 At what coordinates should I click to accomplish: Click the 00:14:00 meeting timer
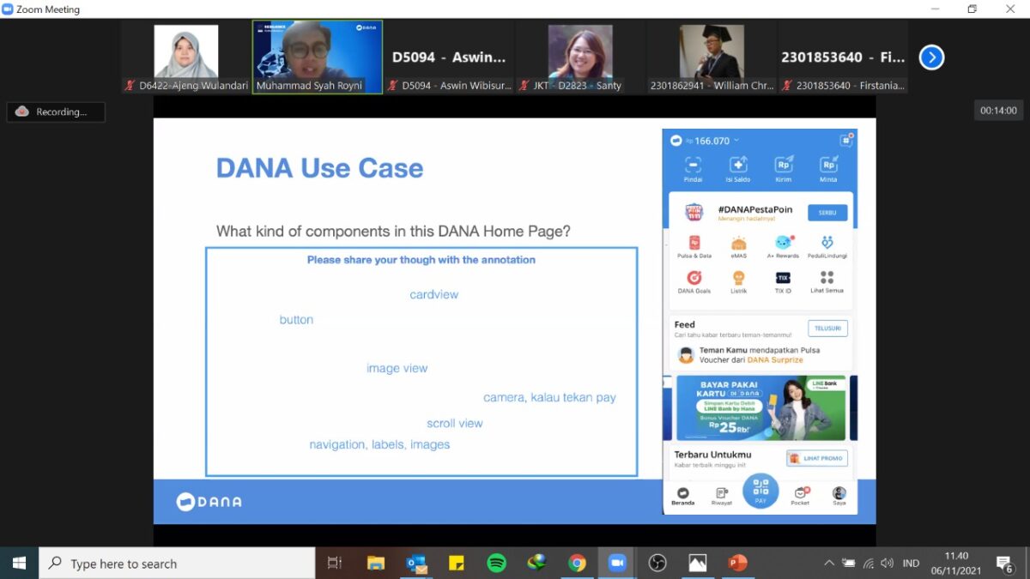(x=998, y=111)
